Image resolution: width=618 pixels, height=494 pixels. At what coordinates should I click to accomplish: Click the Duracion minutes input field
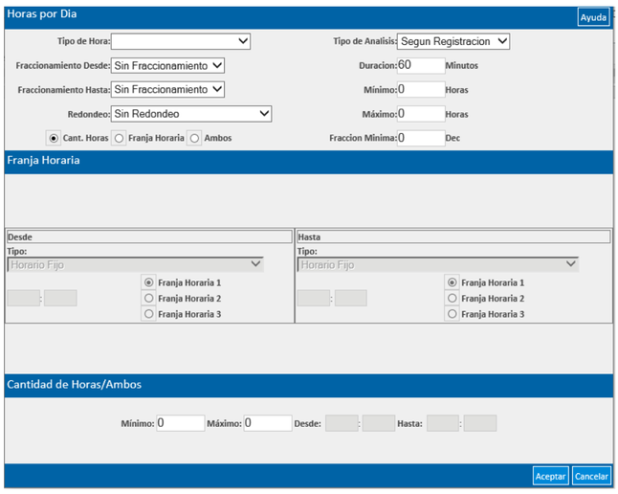click(421, 65)
